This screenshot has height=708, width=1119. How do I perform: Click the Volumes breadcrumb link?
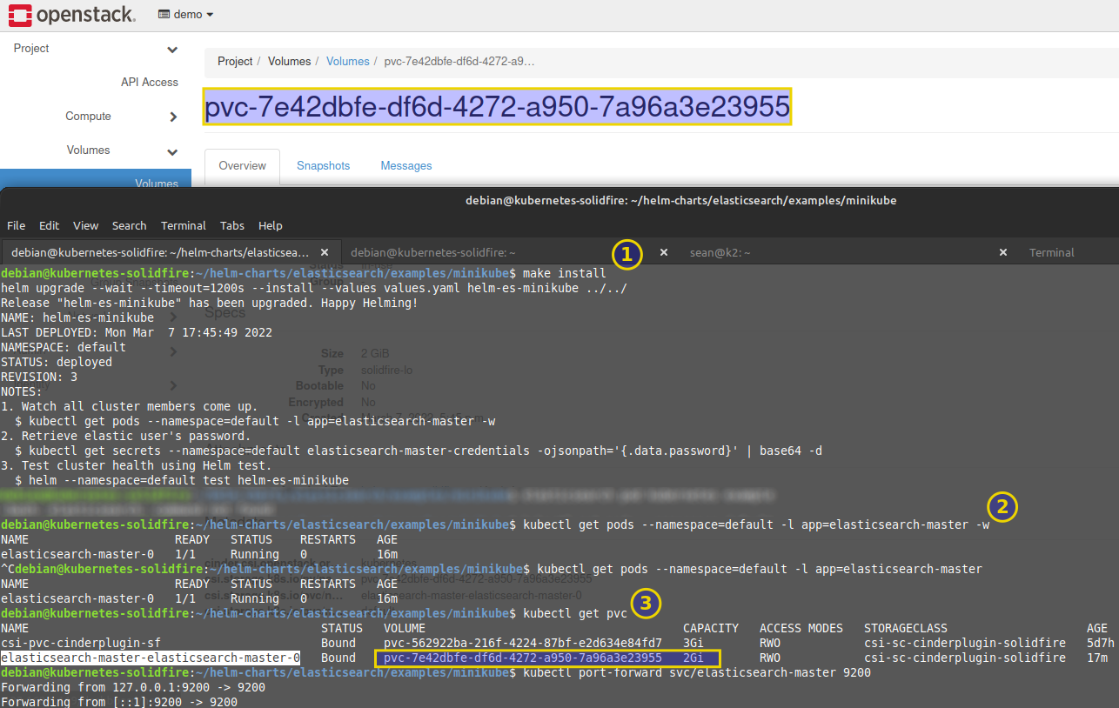click(x=347, y=62)
